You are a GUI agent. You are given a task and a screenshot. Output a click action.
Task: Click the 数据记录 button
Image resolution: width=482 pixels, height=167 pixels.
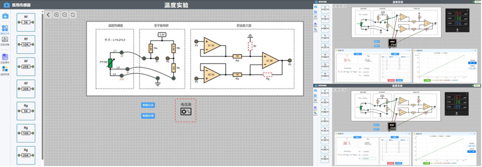click(148, 105)
